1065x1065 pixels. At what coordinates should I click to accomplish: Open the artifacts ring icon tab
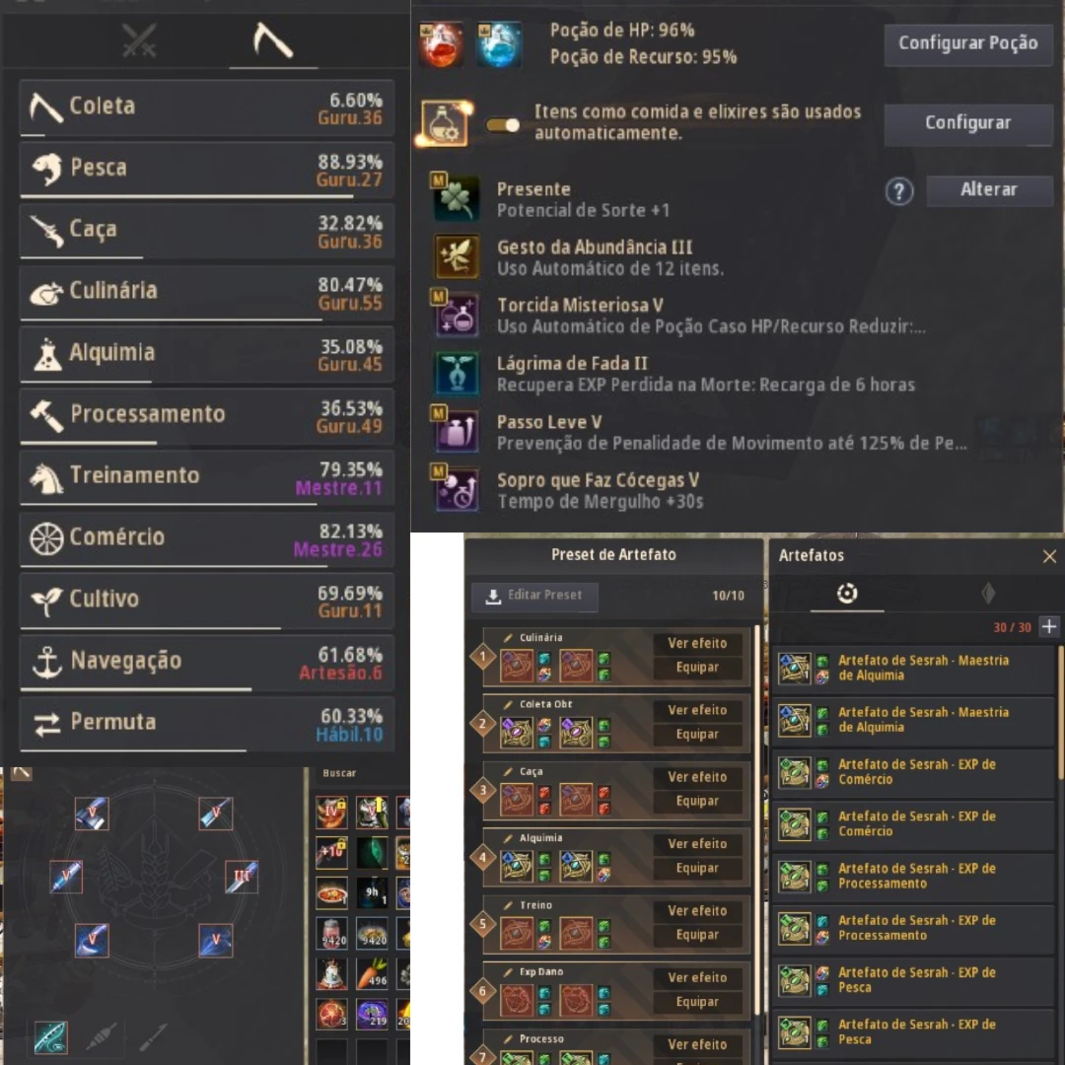tap(847, 593)
